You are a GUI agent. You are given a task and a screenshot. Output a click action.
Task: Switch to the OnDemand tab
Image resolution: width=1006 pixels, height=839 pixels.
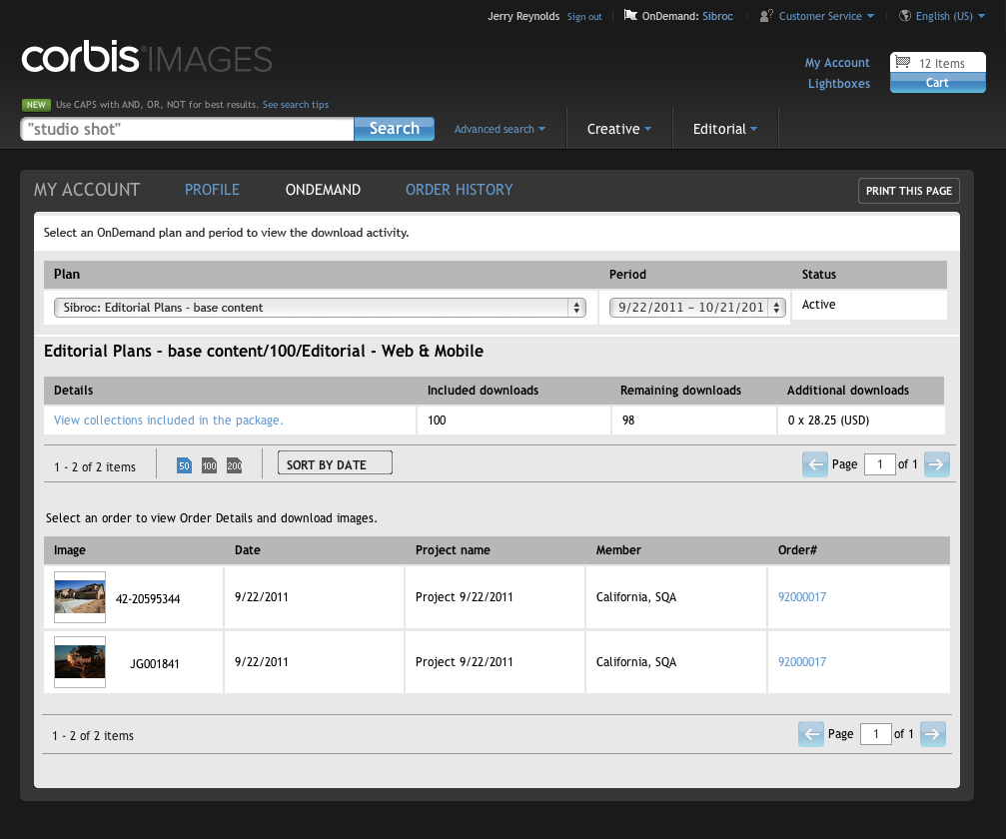click(323, 190)
